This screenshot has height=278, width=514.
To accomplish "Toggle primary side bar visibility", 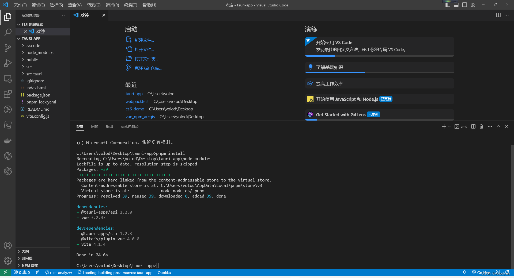I will (448, 5).
